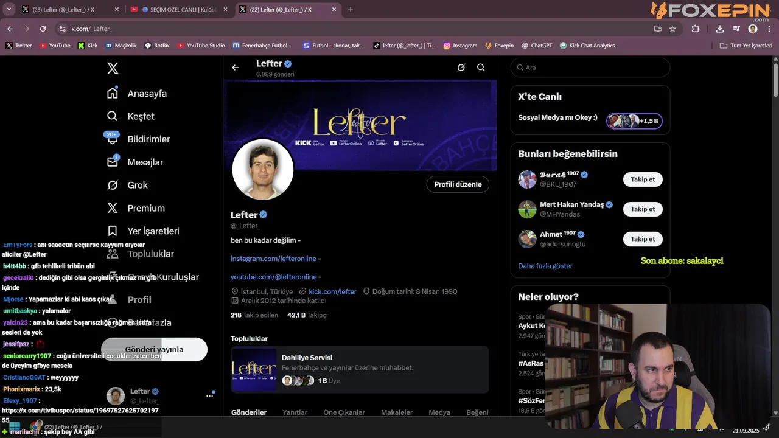Open tab search dropdown arrow

pos(9,9)
